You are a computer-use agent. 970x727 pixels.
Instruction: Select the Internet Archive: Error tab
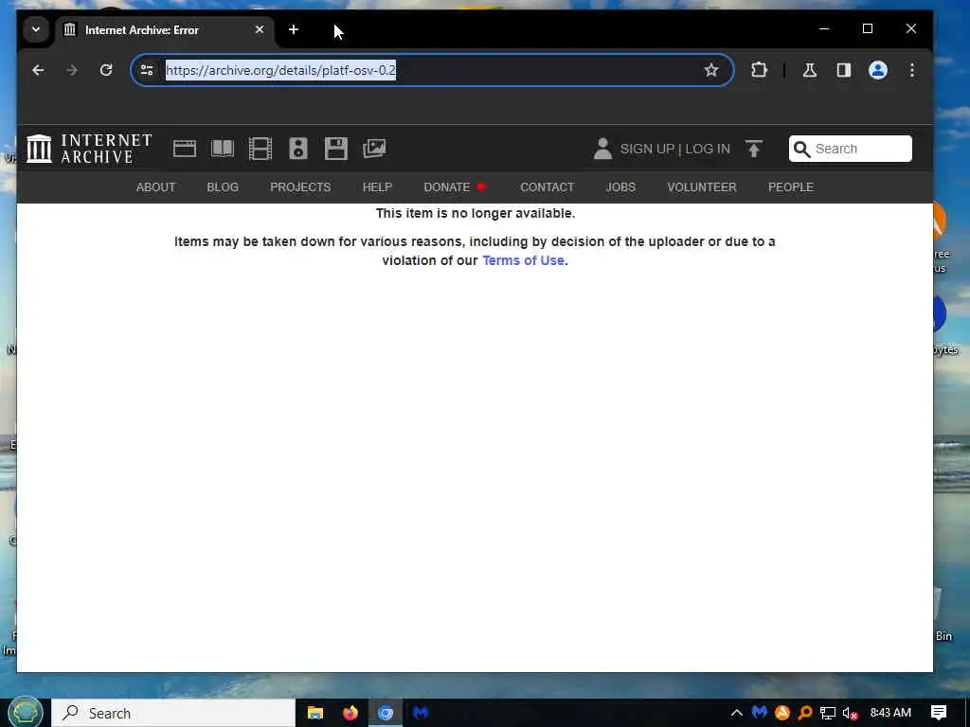pyautogui.click(x=166, y=29)
